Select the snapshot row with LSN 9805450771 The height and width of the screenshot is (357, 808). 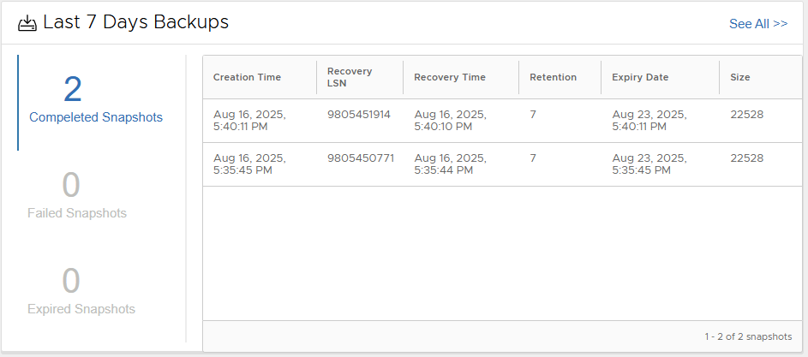(360, 158)
